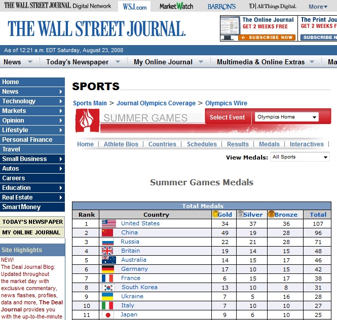The width and height of the screenshot is (337, 320).
Task: Open the Schedules tab in Olympics nav
Action: pyautogui.click(x=202, y=144)
